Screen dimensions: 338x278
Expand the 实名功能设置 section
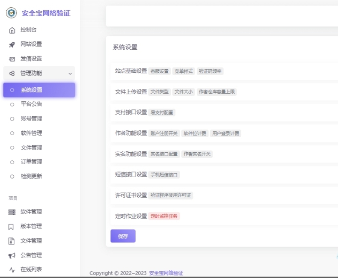tap(131, 154)
